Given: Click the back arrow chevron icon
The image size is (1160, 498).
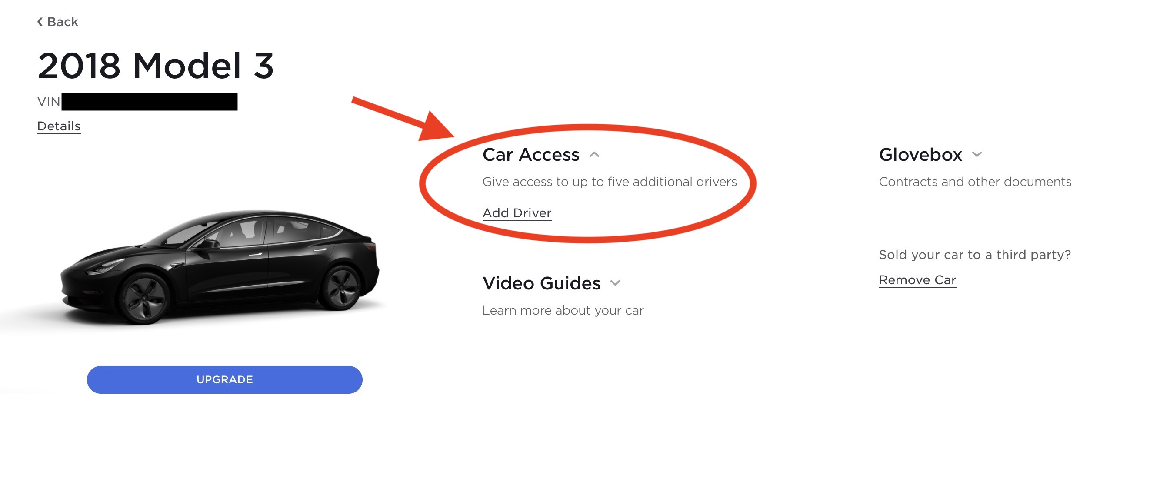Looking at the screenshot, I should coord(40,22).
